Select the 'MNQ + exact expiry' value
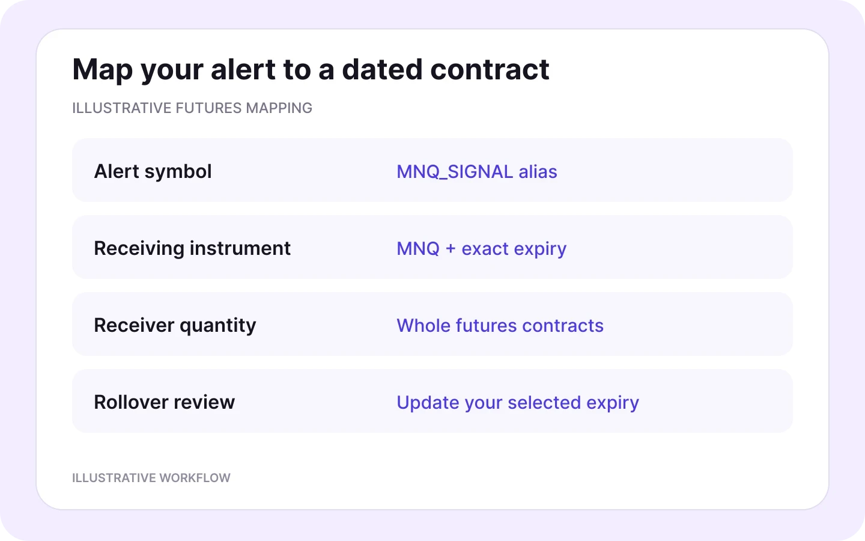The width and height of the screenshot is (865, 541). click(x=482, y=249)
